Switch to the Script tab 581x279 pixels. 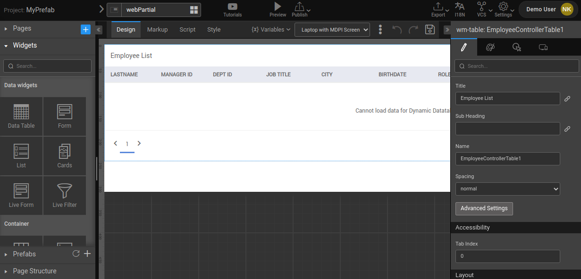[x=187, y=29]
